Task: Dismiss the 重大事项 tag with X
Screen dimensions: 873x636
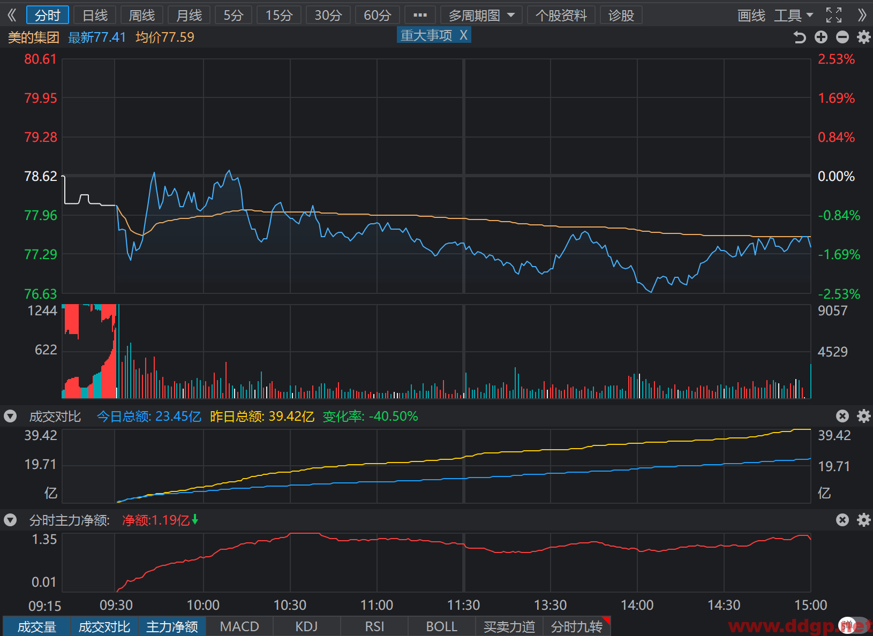Action: [464, 35]
